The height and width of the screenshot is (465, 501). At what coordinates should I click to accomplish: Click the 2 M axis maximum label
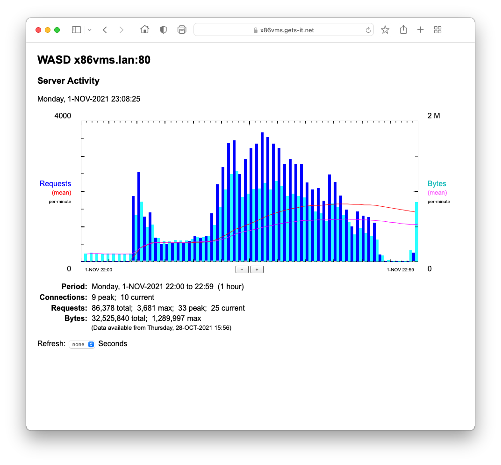(434, 116)
